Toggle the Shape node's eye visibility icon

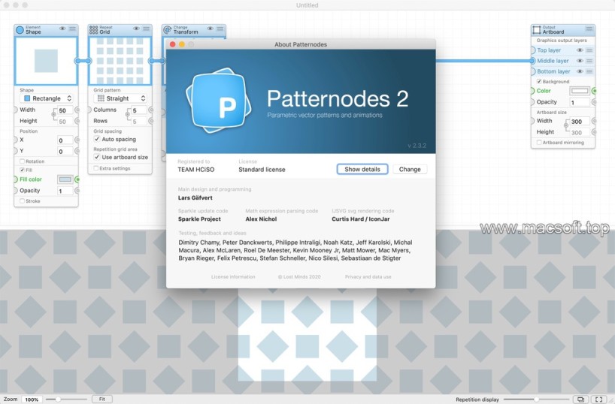pyautogui.click(x=62, y=29)
